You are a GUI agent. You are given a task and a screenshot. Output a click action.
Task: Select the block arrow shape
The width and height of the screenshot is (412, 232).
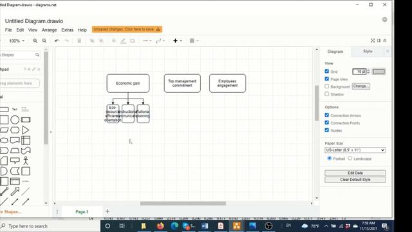pos(15,191)
